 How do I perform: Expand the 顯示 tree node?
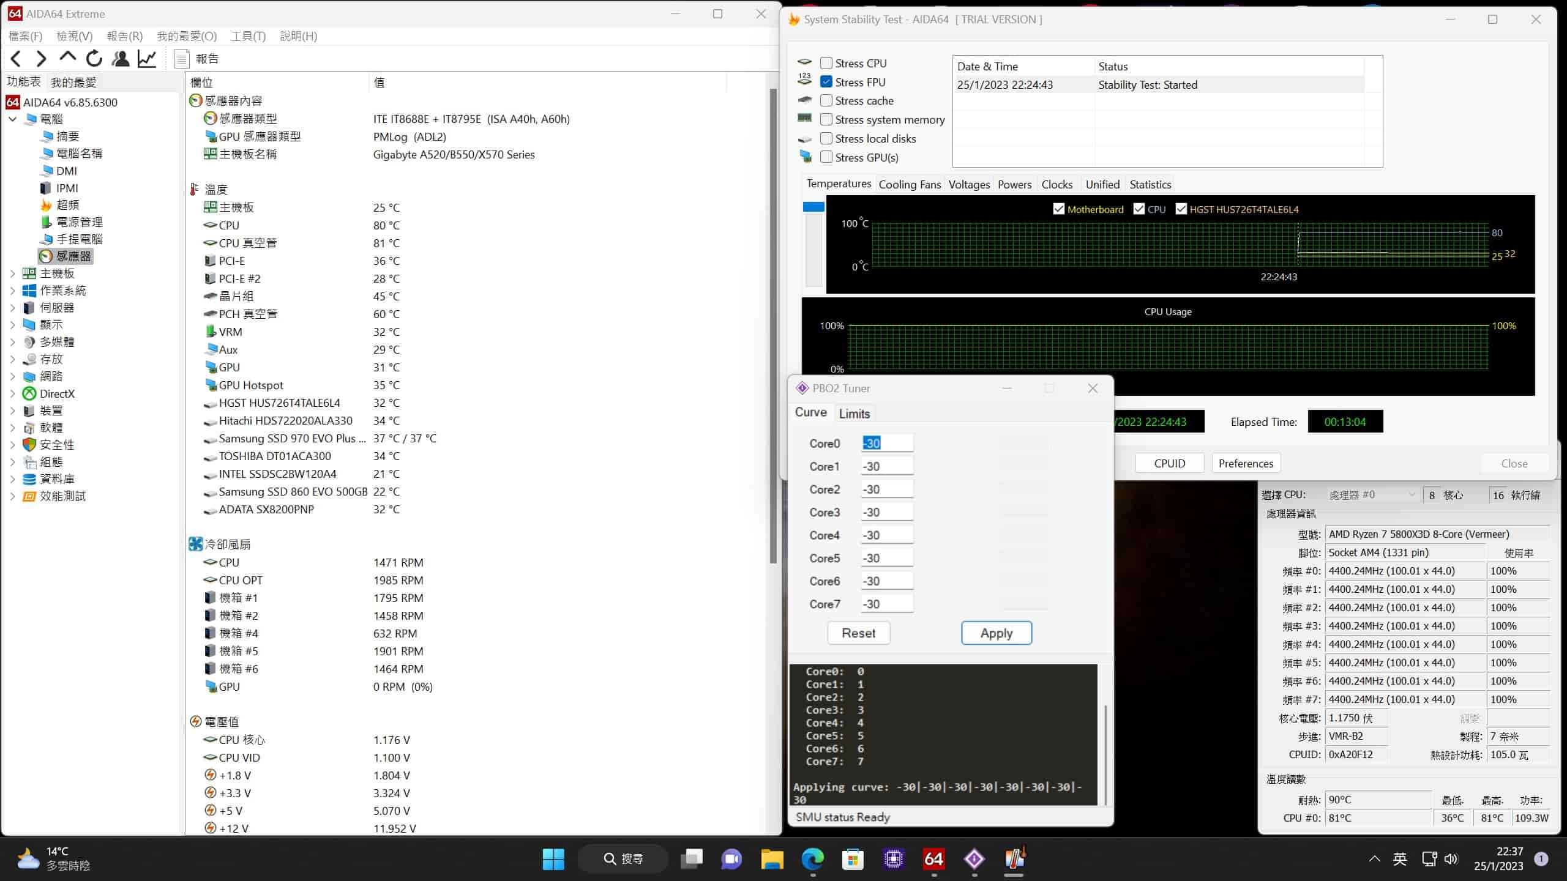pyautogui.click(x=13, y=325)
